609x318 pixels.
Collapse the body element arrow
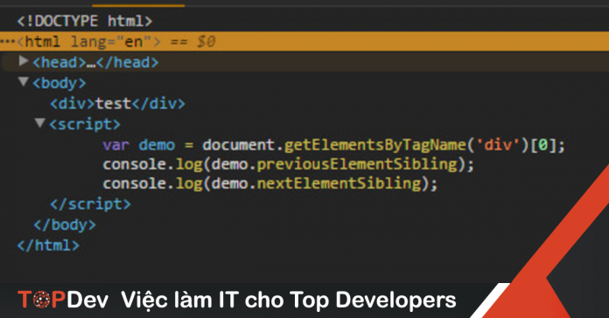tap(24, 82)
